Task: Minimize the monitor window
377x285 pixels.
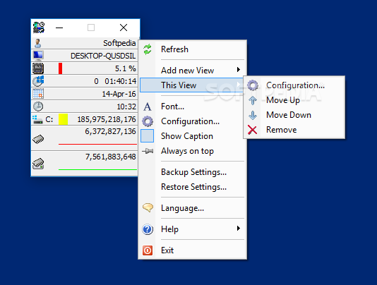Action: [59, 28]
